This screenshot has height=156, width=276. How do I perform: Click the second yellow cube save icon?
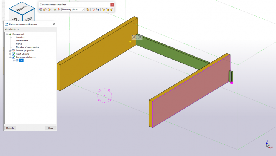click(x=107, y=9)
